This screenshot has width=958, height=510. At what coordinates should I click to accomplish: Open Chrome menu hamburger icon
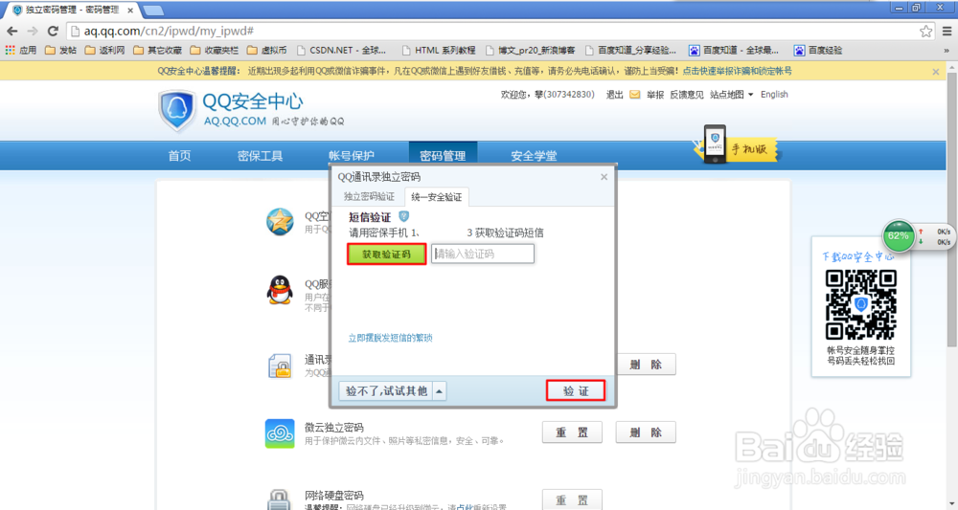click(x=947, y=32)
